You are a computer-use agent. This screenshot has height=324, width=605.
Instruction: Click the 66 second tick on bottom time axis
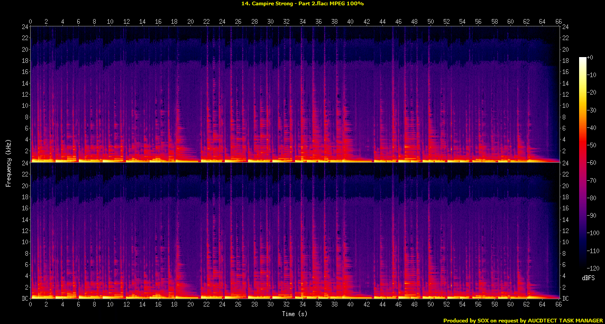click(x=559, y=305)
